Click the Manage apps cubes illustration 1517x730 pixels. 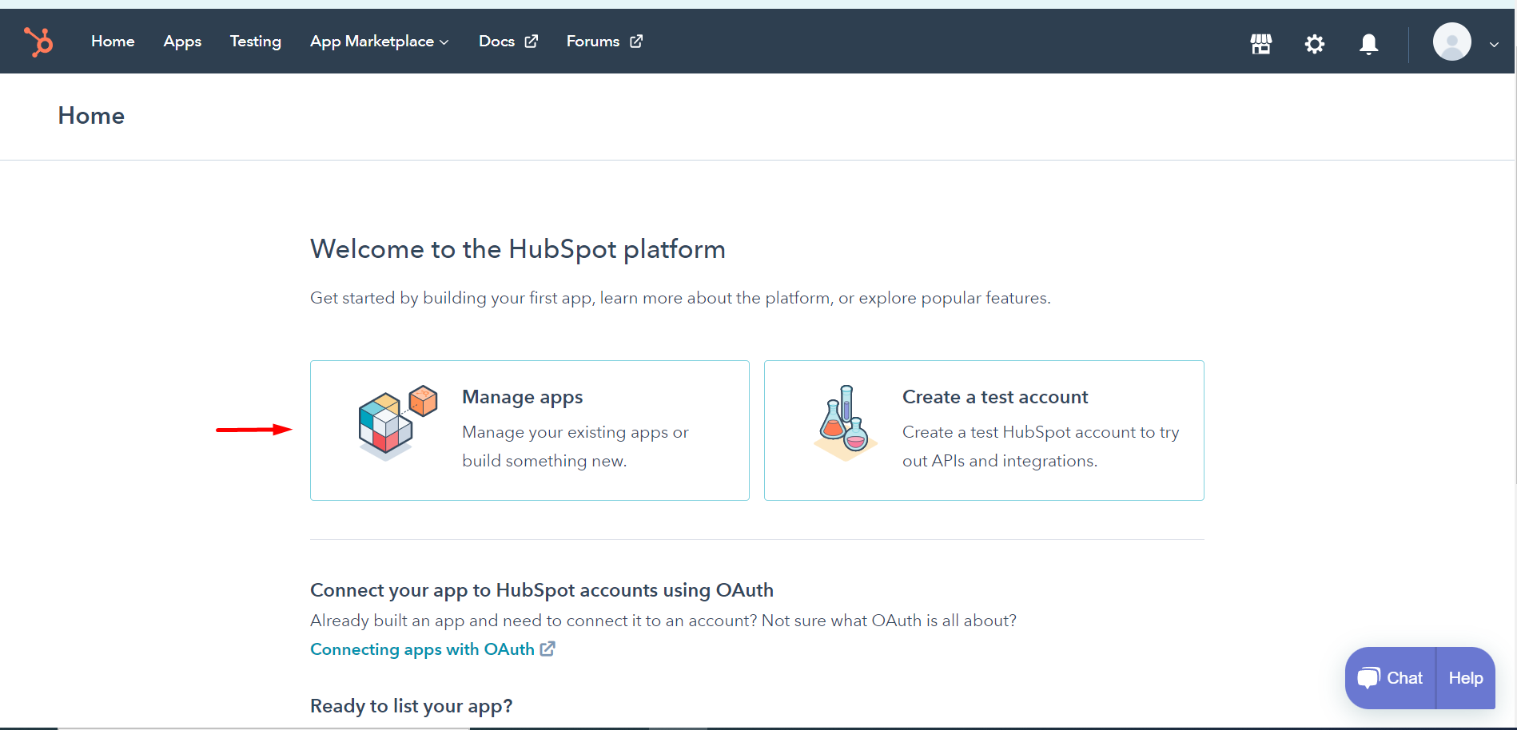pos(397,423)
